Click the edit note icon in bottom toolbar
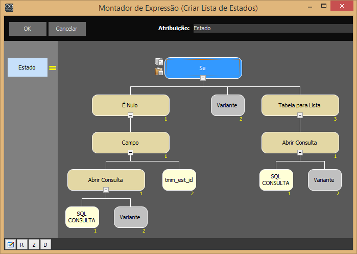The width and height of the screenshot is (357, 254). (x=10, y=245)
